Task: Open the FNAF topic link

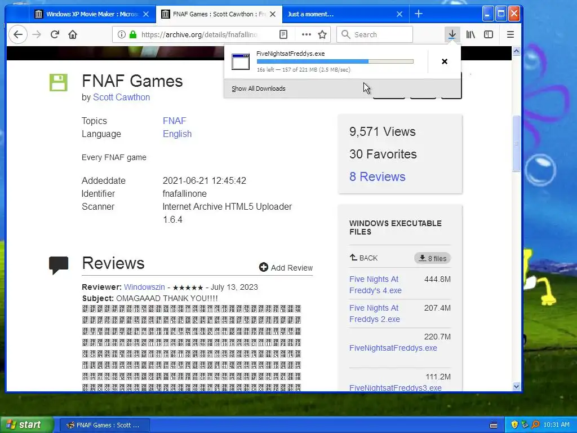Action: tap(175, 121)
